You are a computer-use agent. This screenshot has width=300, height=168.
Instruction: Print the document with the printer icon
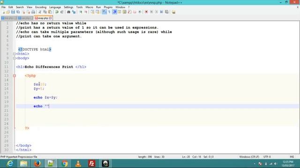click(x=33, y=12)
